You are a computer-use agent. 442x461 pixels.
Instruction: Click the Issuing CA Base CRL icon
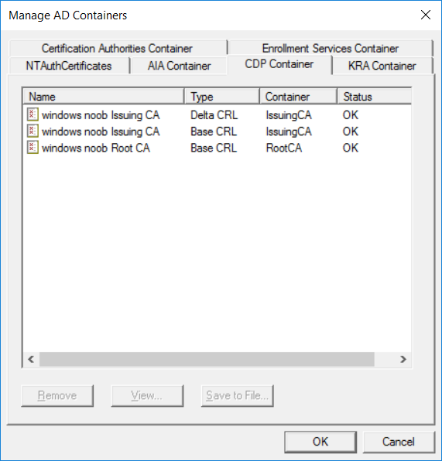tap(33, 131)
